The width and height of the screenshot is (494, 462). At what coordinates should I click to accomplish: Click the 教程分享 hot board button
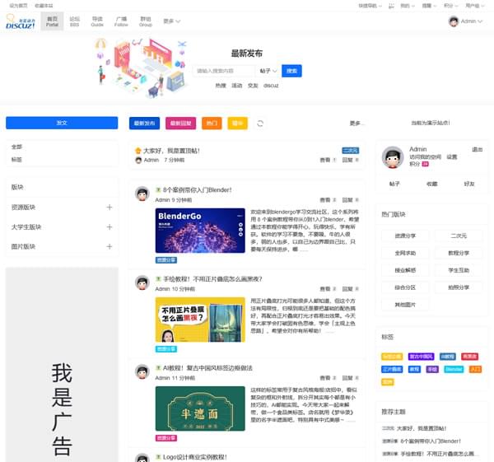(459, 253)
